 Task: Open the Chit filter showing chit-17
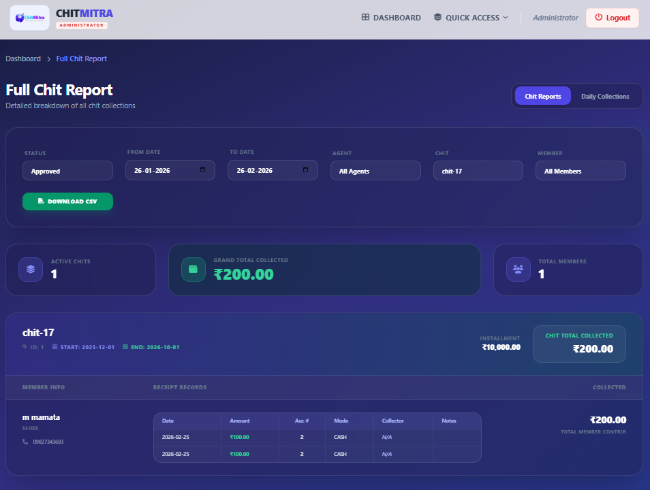point(478,171)
